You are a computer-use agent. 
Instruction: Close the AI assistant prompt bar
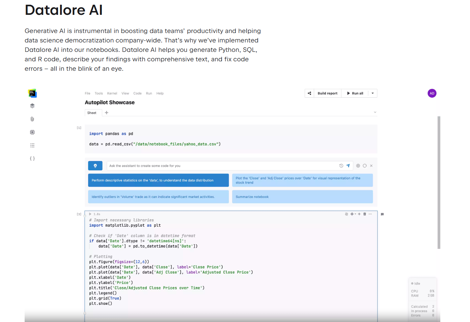(x=371, y=166)
